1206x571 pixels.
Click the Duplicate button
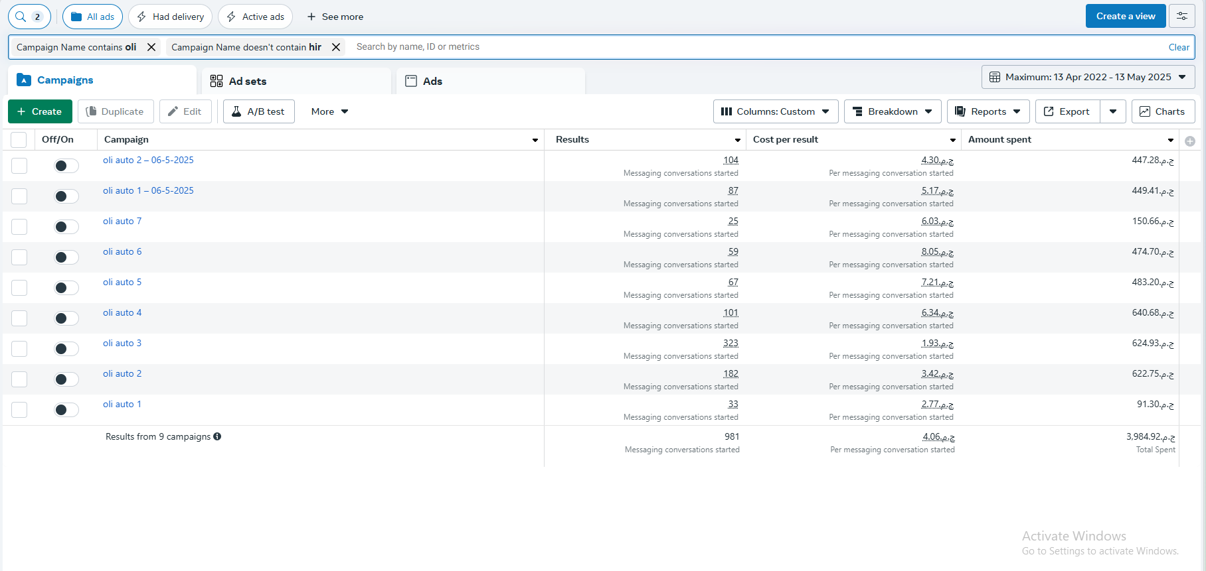[x=116, y=111]
